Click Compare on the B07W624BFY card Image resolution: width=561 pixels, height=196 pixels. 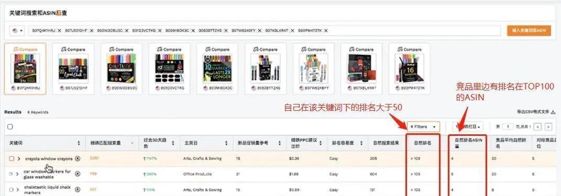pyautogui.click(x=313, y=49)
